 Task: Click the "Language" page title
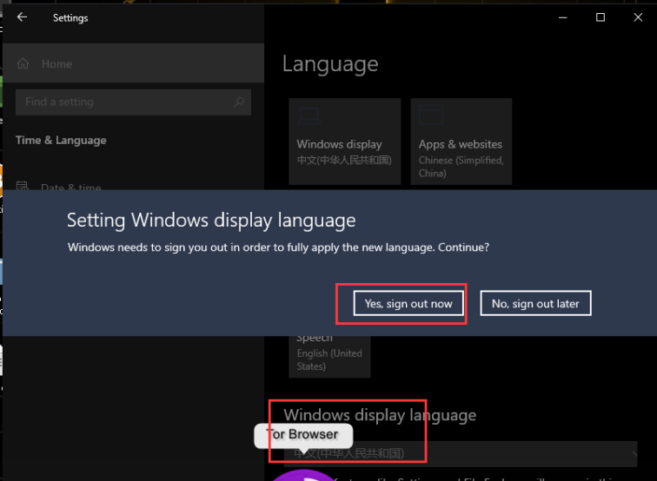tap(330, 64)
